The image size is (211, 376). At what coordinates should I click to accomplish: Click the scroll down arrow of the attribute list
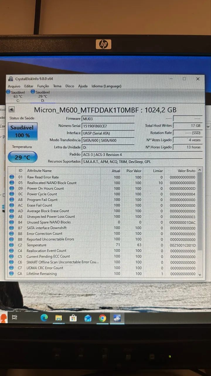(x=200, y=275)
